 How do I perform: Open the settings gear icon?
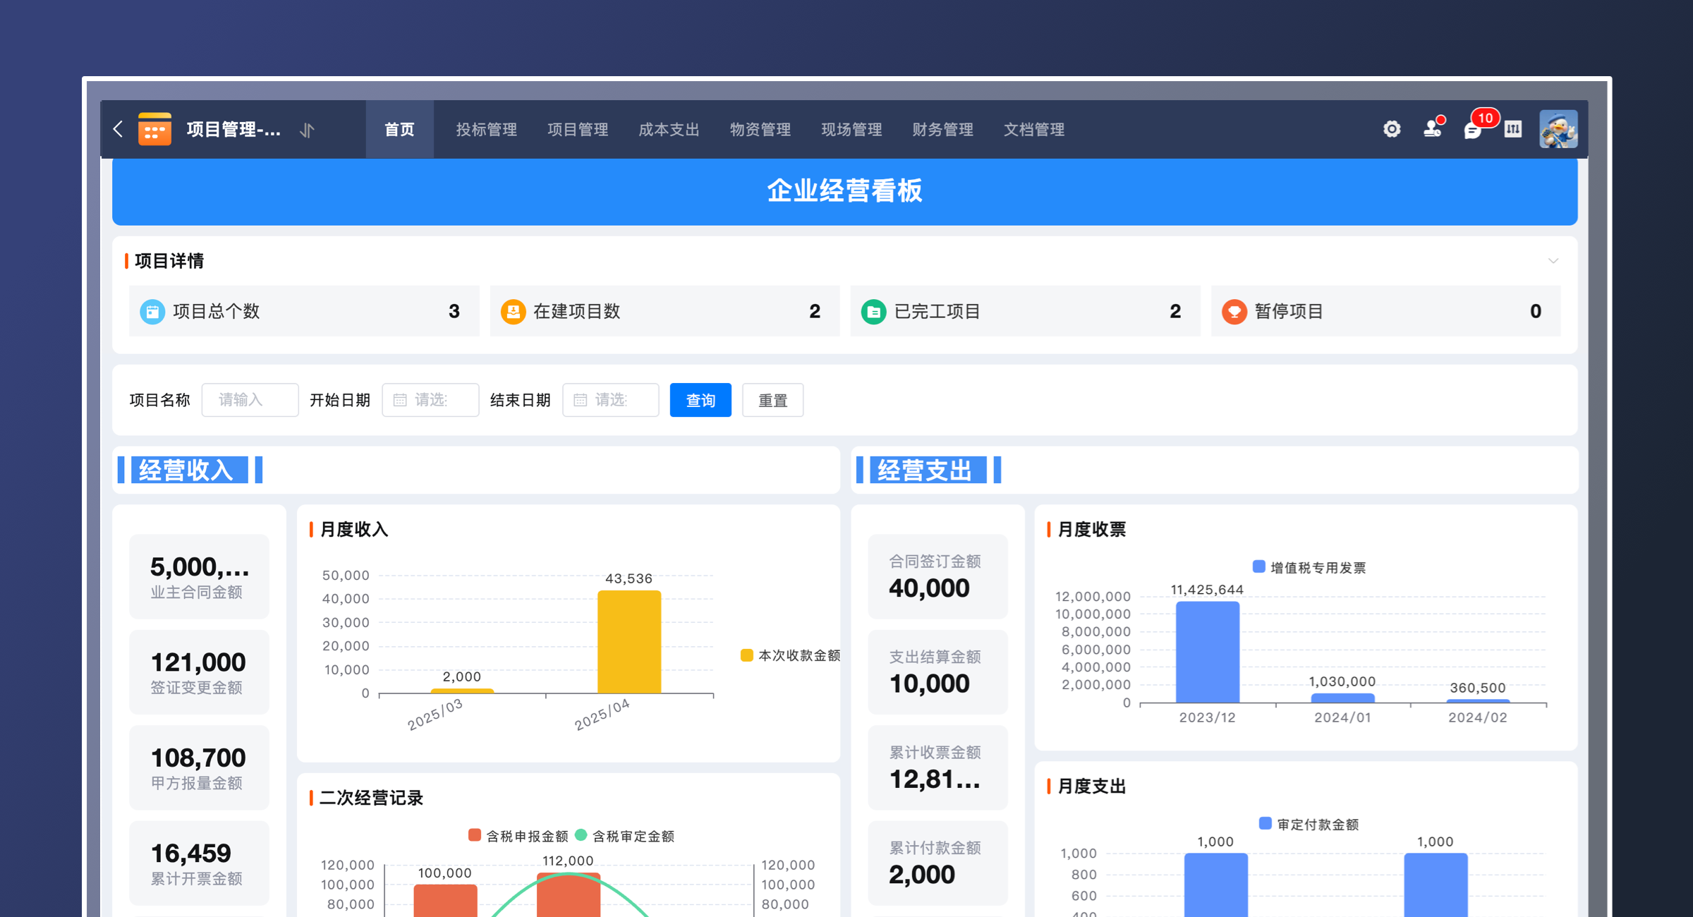point(1391,129)
